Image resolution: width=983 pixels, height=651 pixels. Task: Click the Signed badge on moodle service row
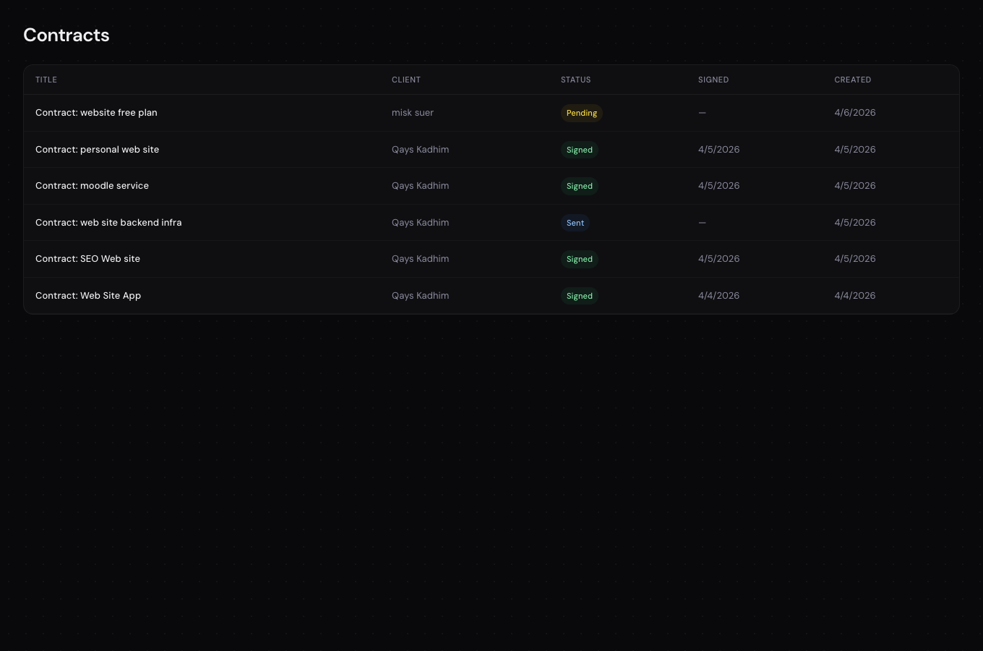click(x=579, y=186)
